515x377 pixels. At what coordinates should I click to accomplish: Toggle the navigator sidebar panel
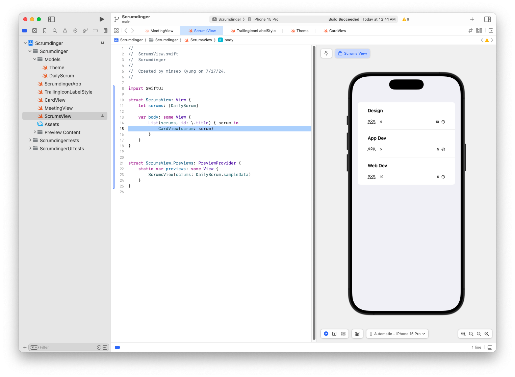(x=52, y=19)
